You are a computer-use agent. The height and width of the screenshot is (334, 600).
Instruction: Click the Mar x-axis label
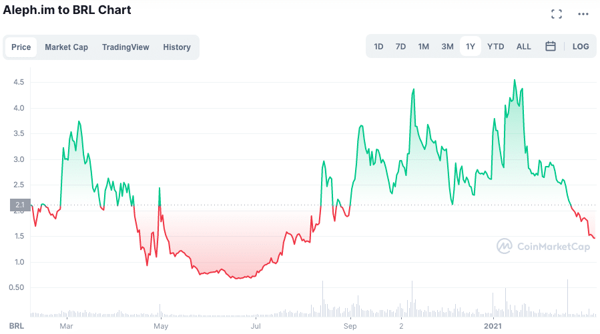click(66, 326)
